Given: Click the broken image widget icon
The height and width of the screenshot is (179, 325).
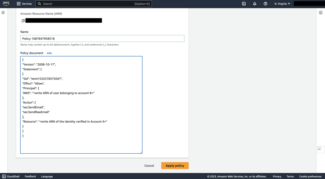Looking at the screenshot, I should 321,149.
